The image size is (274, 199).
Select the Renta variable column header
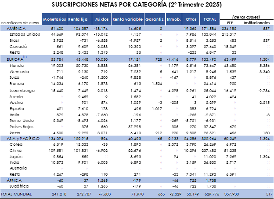(127, 19)
